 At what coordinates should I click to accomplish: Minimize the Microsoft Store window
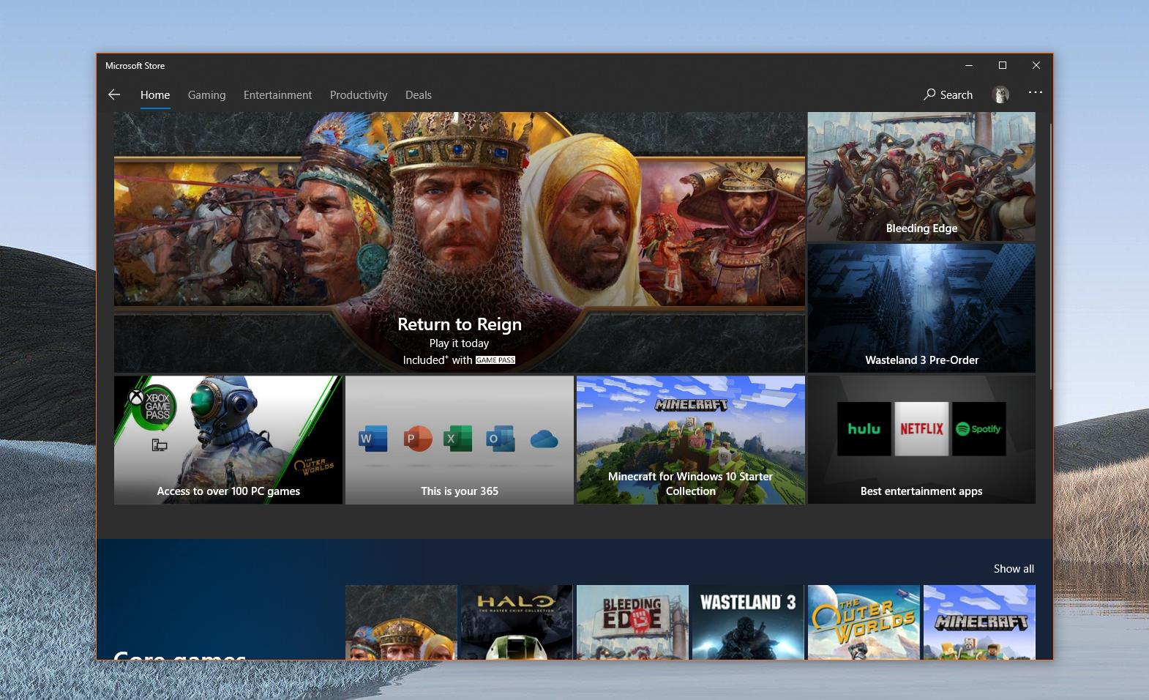click(x=969, y=65)
